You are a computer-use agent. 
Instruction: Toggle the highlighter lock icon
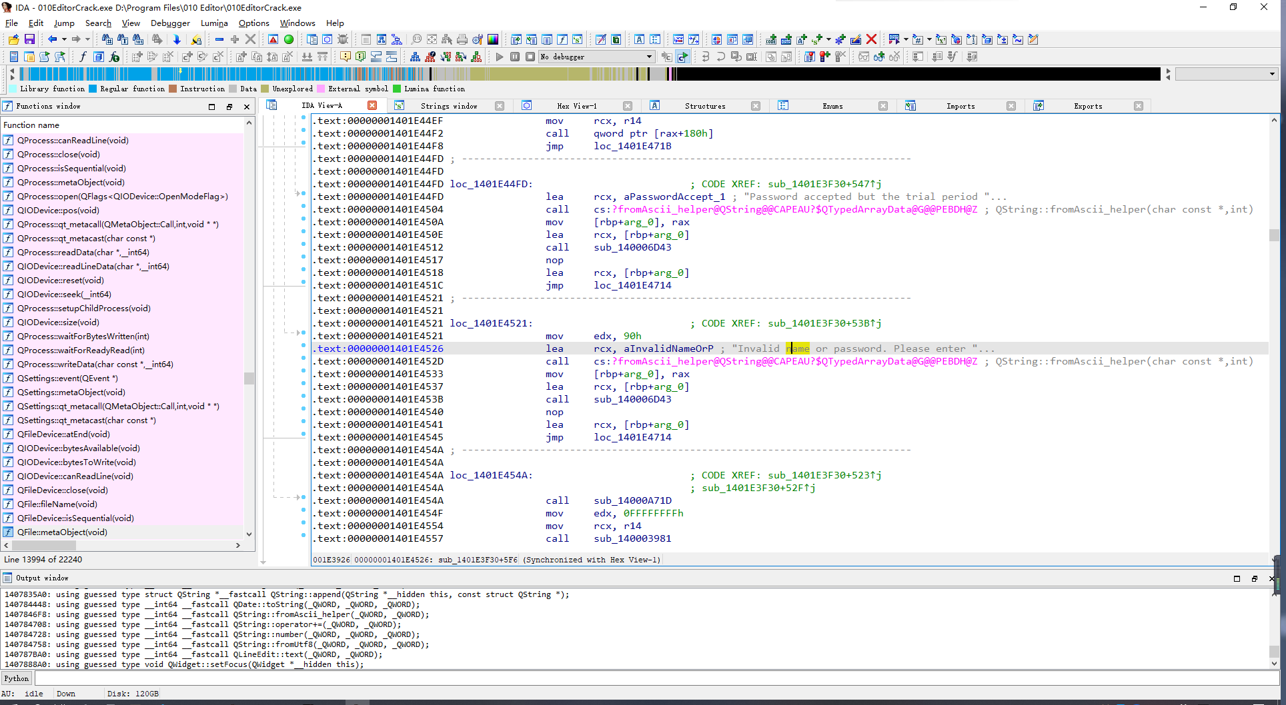(x=196, y=39)
